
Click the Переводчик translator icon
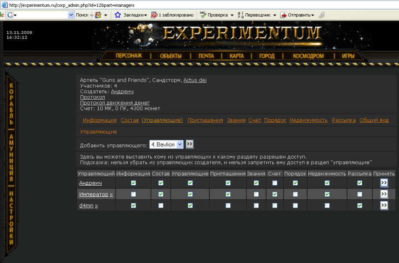240,15
